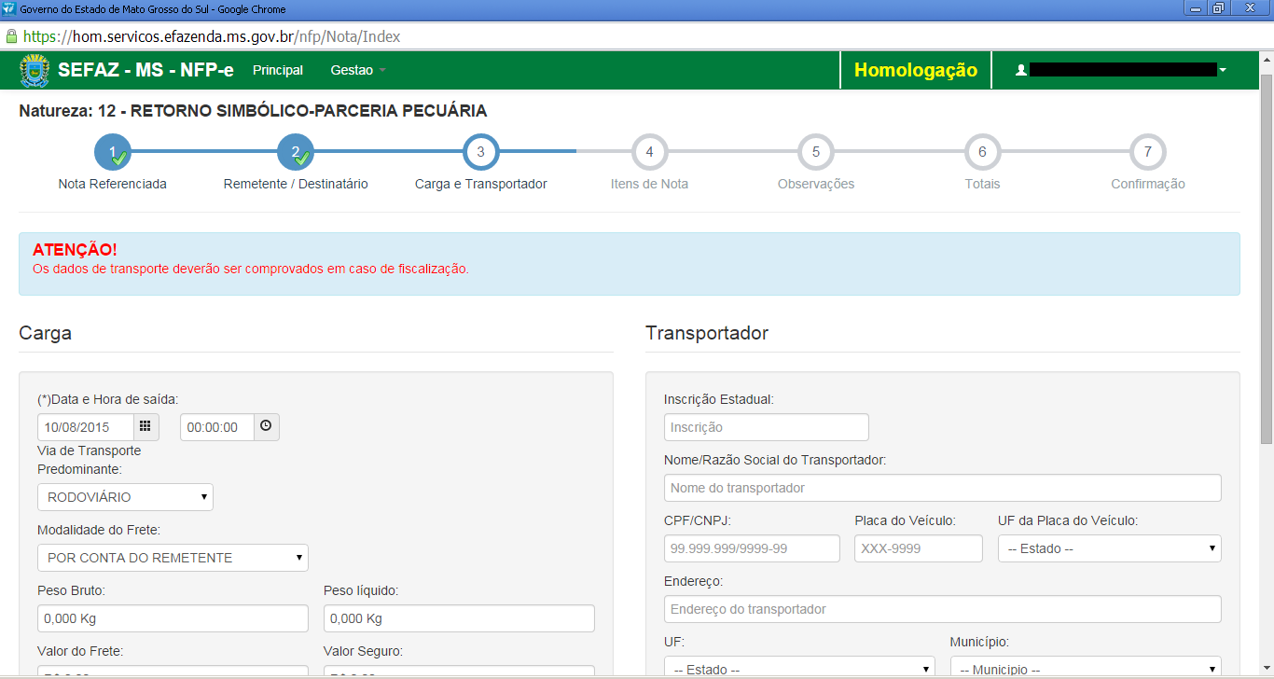The height and width of the screenshot is (679, 1274).
Task: Click step 3 Carga e Transportador circle
Action: (x=480, y=152)
